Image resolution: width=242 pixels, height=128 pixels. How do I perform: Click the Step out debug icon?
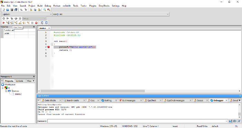pos(20,23)
